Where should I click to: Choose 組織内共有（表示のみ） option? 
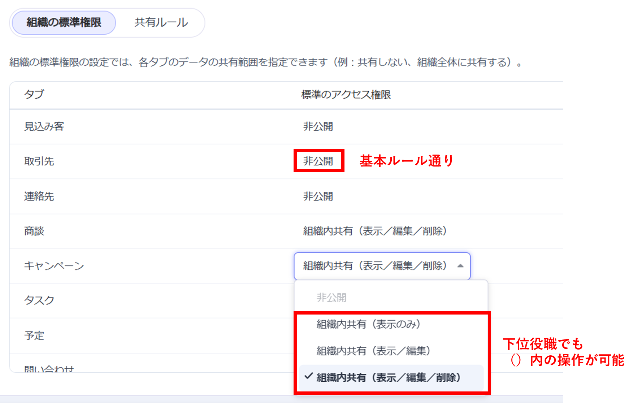pos(368,324)
